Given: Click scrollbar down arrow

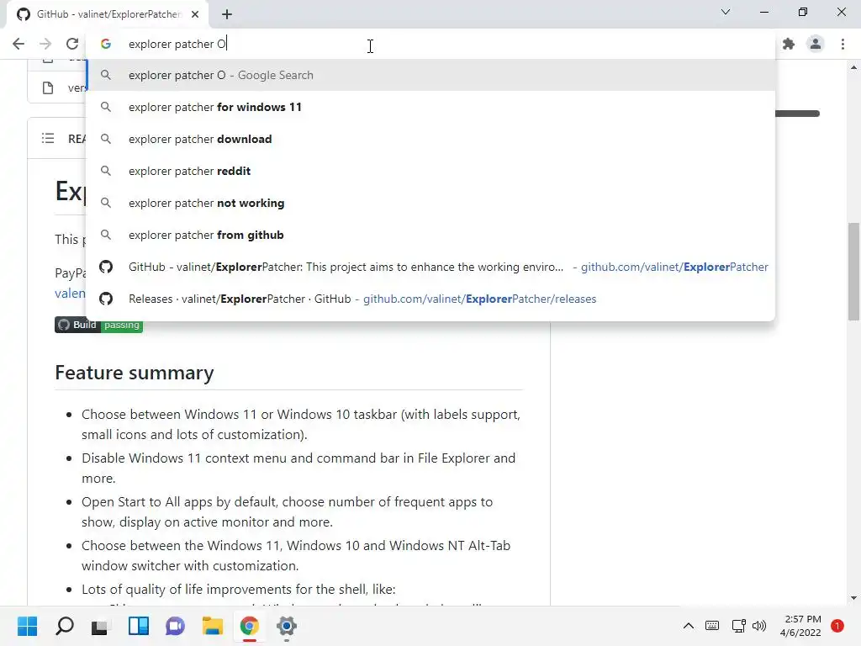Looking at the screenshot, I should coord(853,598).
